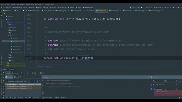The height and width of the screenshot is (102, 182).
Task: Click the link under IDE Error Occurred
Action: click(x=165, y=94)
